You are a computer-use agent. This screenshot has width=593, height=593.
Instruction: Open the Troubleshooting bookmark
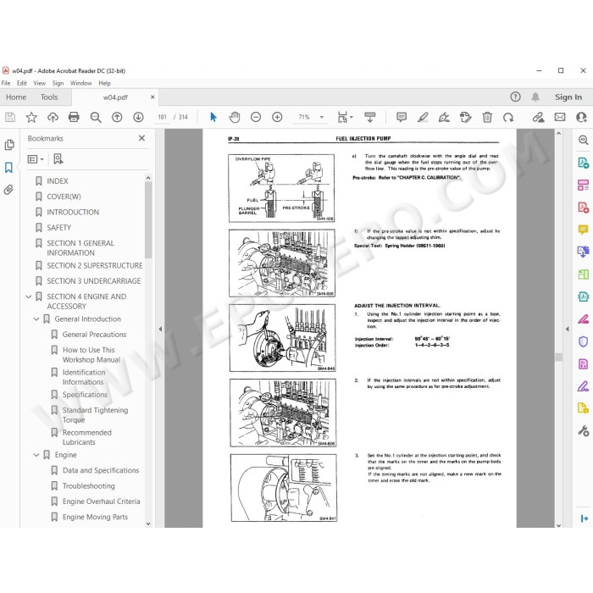click(88, 486)
